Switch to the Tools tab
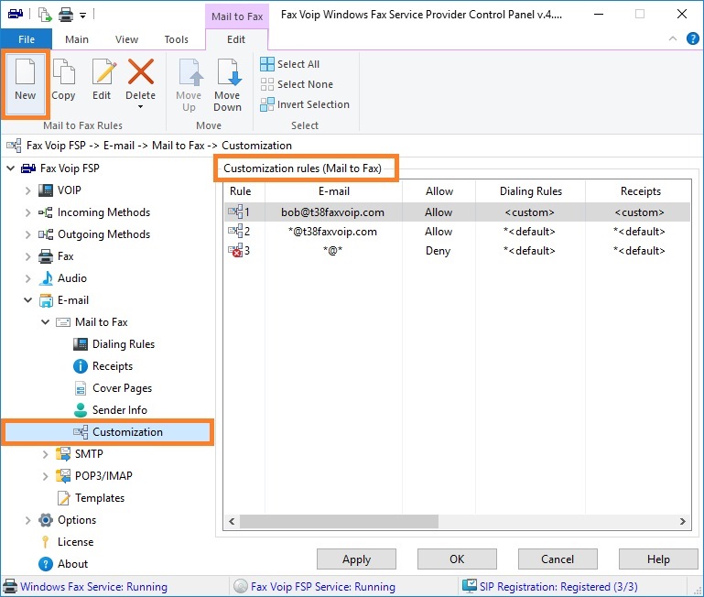704x597 pixels. [177, 39]
